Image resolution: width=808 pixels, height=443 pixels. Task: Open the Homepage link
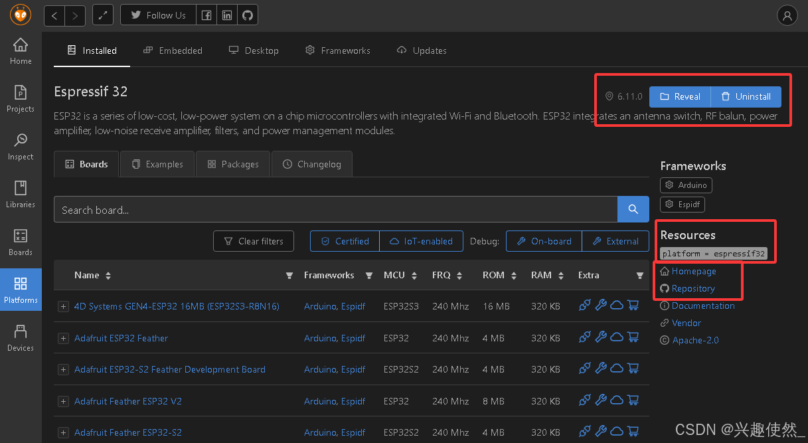tap(694, 271)
